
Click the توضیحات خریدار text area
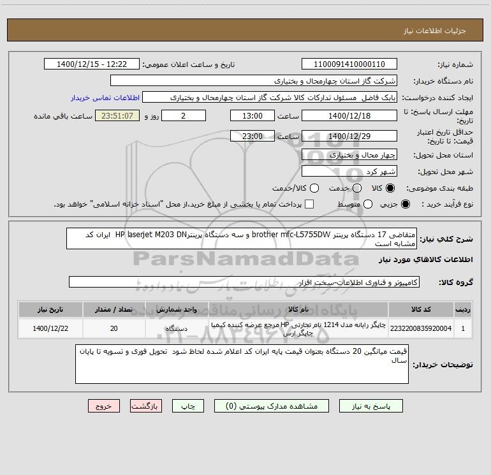coord(242,364)
